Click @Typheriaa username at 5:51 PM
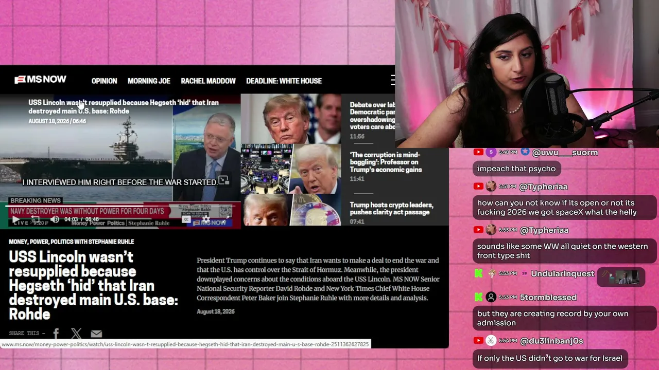659x370 pixels. point(543,187)
